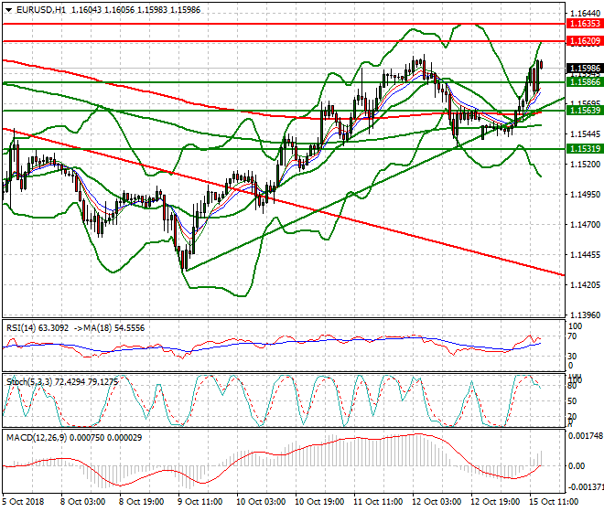Click the small triangle before EURUSD,H1
Image resolution: width=604 pixels, height=512 pixels.
coord(8,10)
